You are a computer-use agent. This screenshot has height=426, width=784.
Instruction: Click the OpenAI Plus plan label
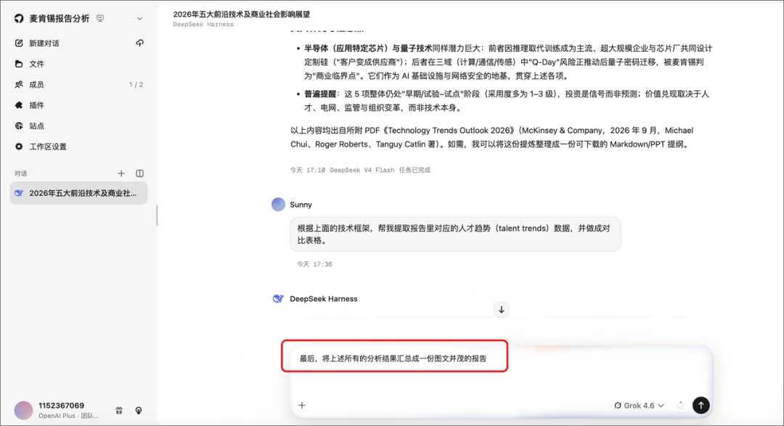tap(68, 416)
